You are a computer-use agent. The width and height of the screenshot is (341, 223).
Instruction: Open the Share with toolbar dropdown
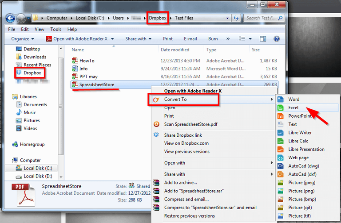(139, 39)
